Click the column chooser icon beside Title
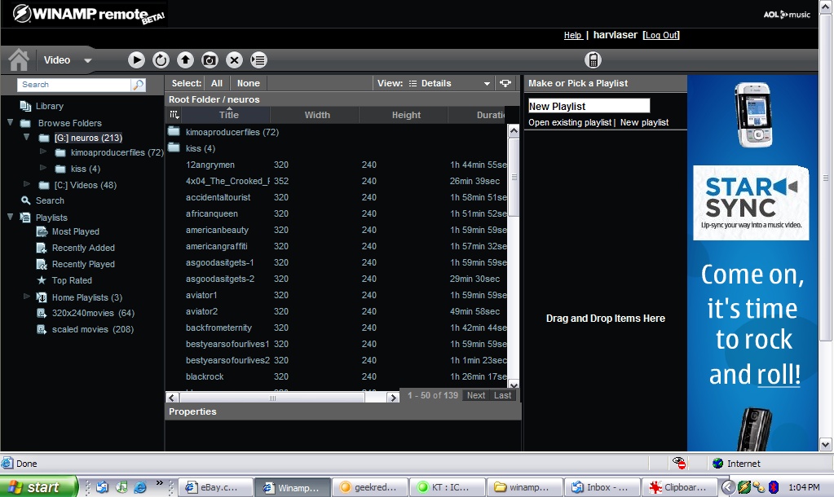Screen dimensions: 834x497 [x=174, y=116]
